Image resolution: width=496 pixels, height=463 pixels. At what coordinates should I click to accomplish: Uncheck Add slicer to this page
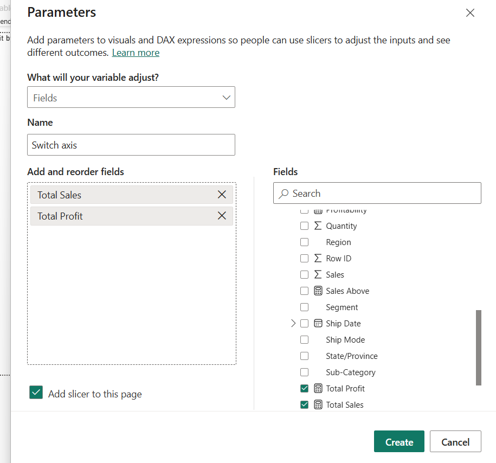(36, 393)
